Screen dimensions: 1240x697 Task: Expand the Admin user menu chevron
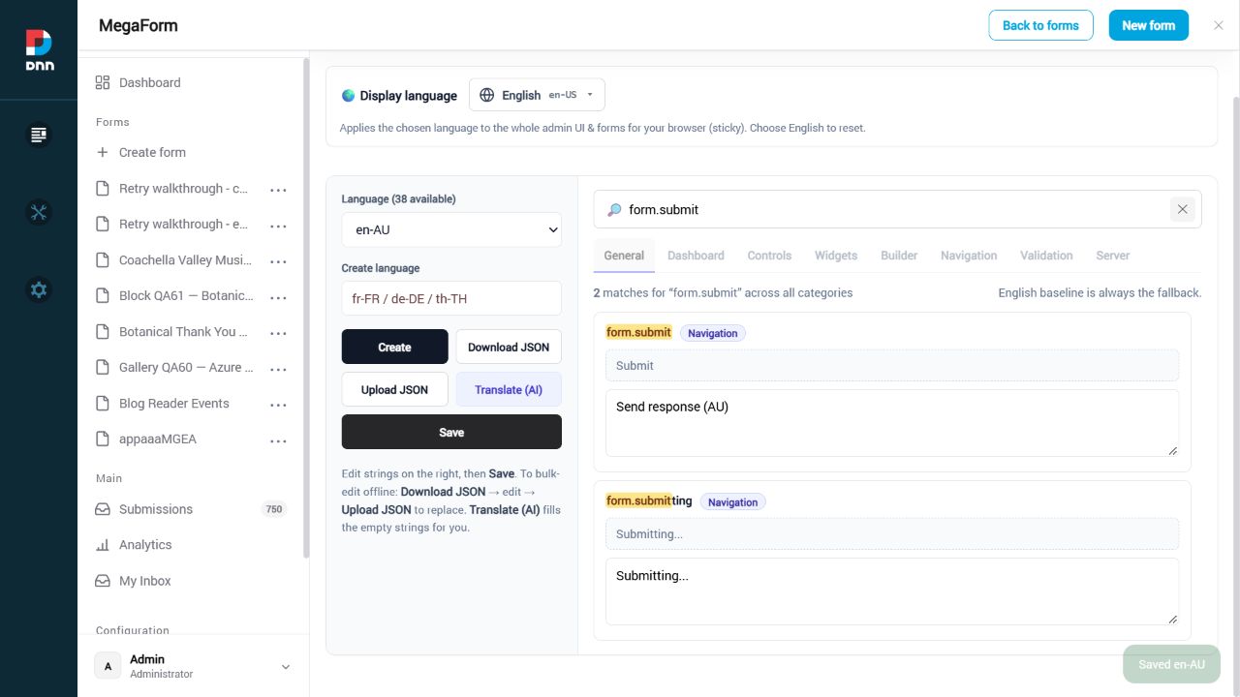pos(286,666)
